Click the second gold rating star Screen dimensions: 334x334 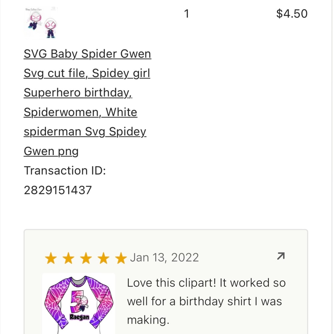[x=68, y=258]
